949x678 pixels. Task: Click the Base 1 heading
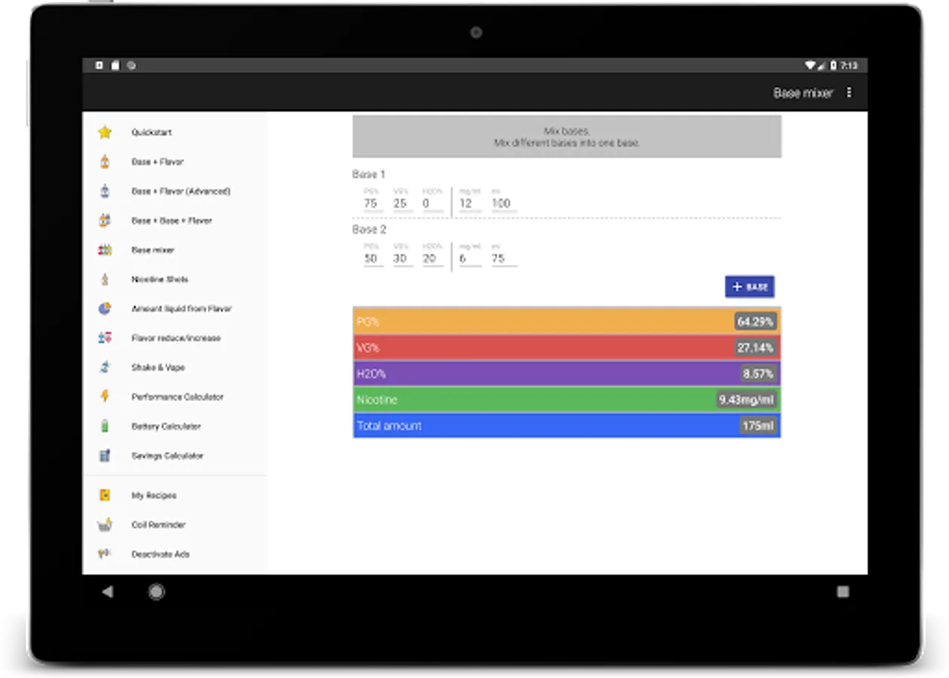(369, 174)
